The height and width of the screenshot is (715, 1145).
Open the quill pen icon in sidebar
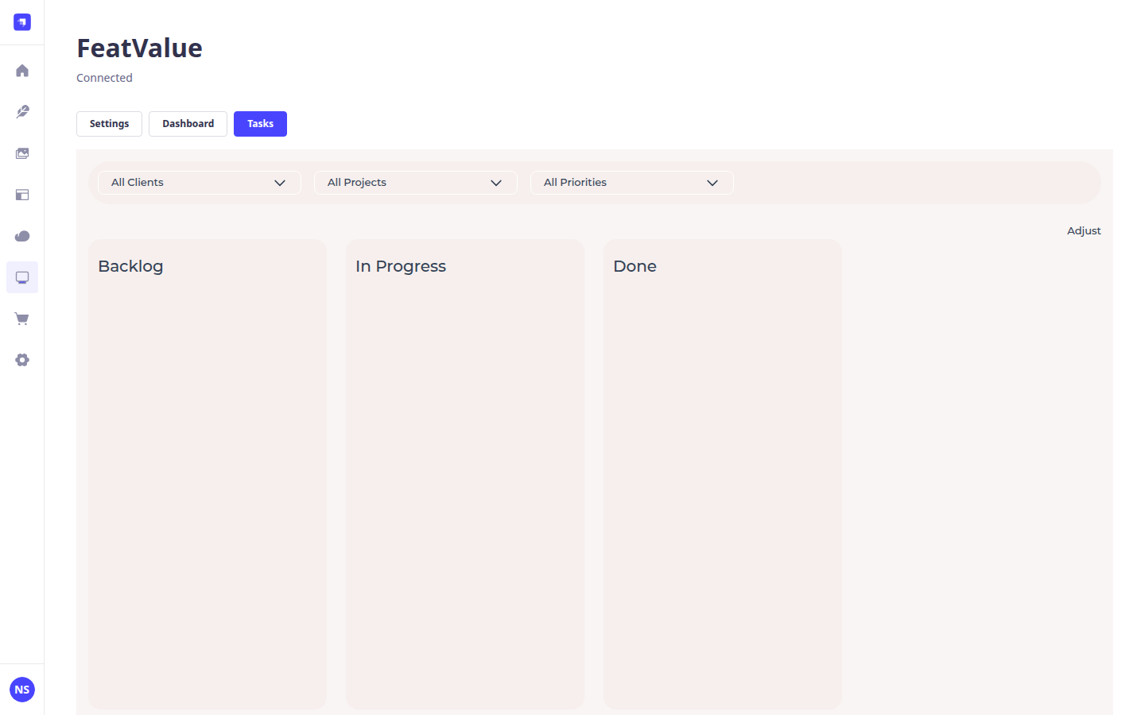click(x=22, y=112)
